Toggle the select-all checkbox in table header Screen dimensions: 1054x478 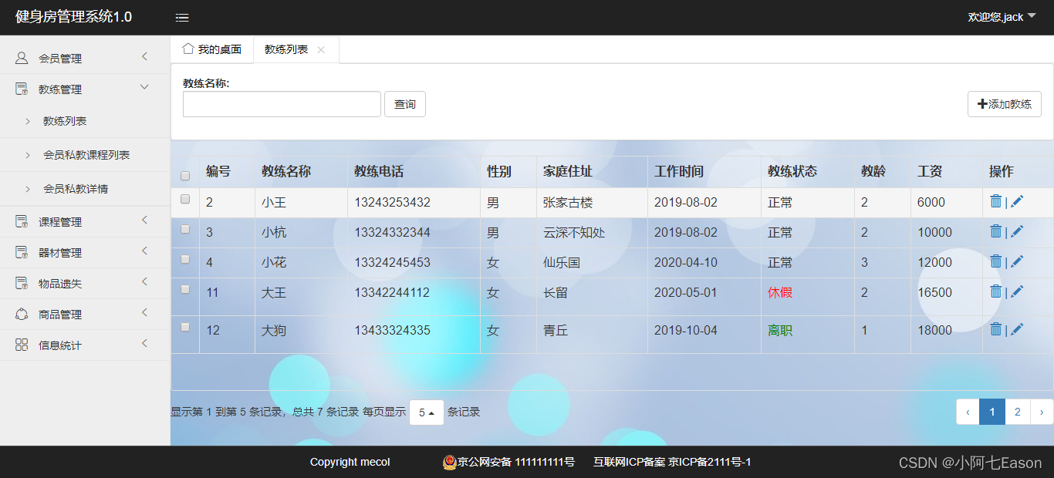pyautogui.click(x=185, y=176)
